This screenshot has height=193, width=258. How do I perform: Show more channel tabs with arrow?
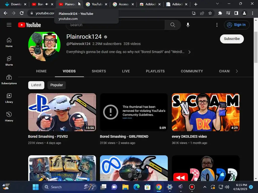(x=237, y=71)
